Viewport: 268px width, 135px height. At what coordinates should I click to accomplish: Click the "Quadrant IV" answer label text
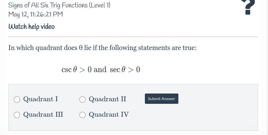point(109,114)
